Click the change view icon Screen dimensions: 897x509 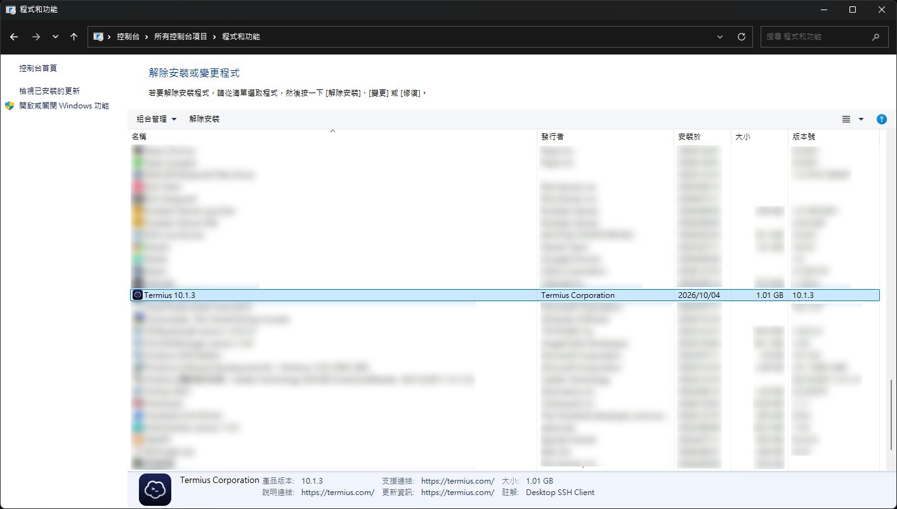(x=846, y=119)
